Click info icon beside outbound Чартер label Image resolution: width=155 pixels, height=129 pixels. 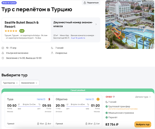[44, 99]
